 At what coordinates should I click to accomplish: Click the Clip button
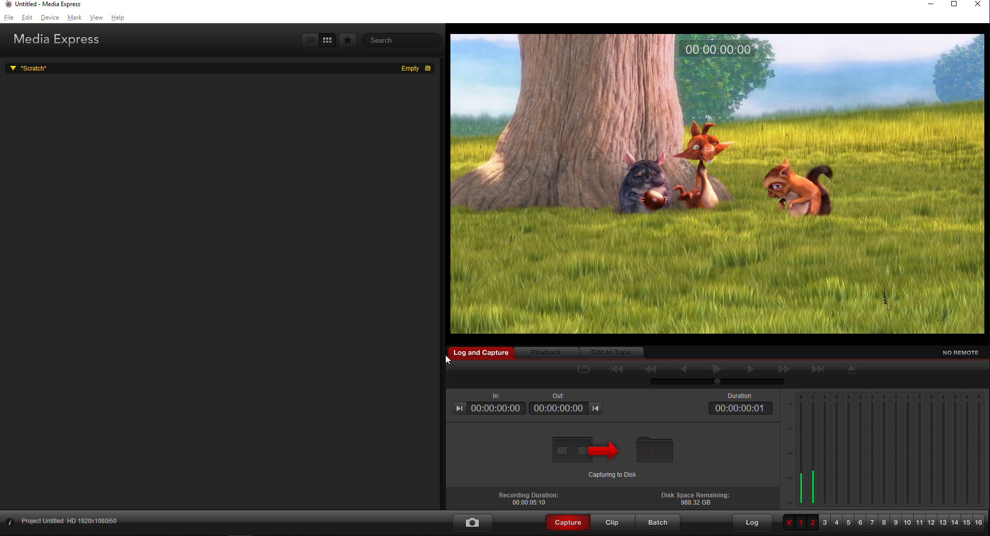click(x=612, y=523)
